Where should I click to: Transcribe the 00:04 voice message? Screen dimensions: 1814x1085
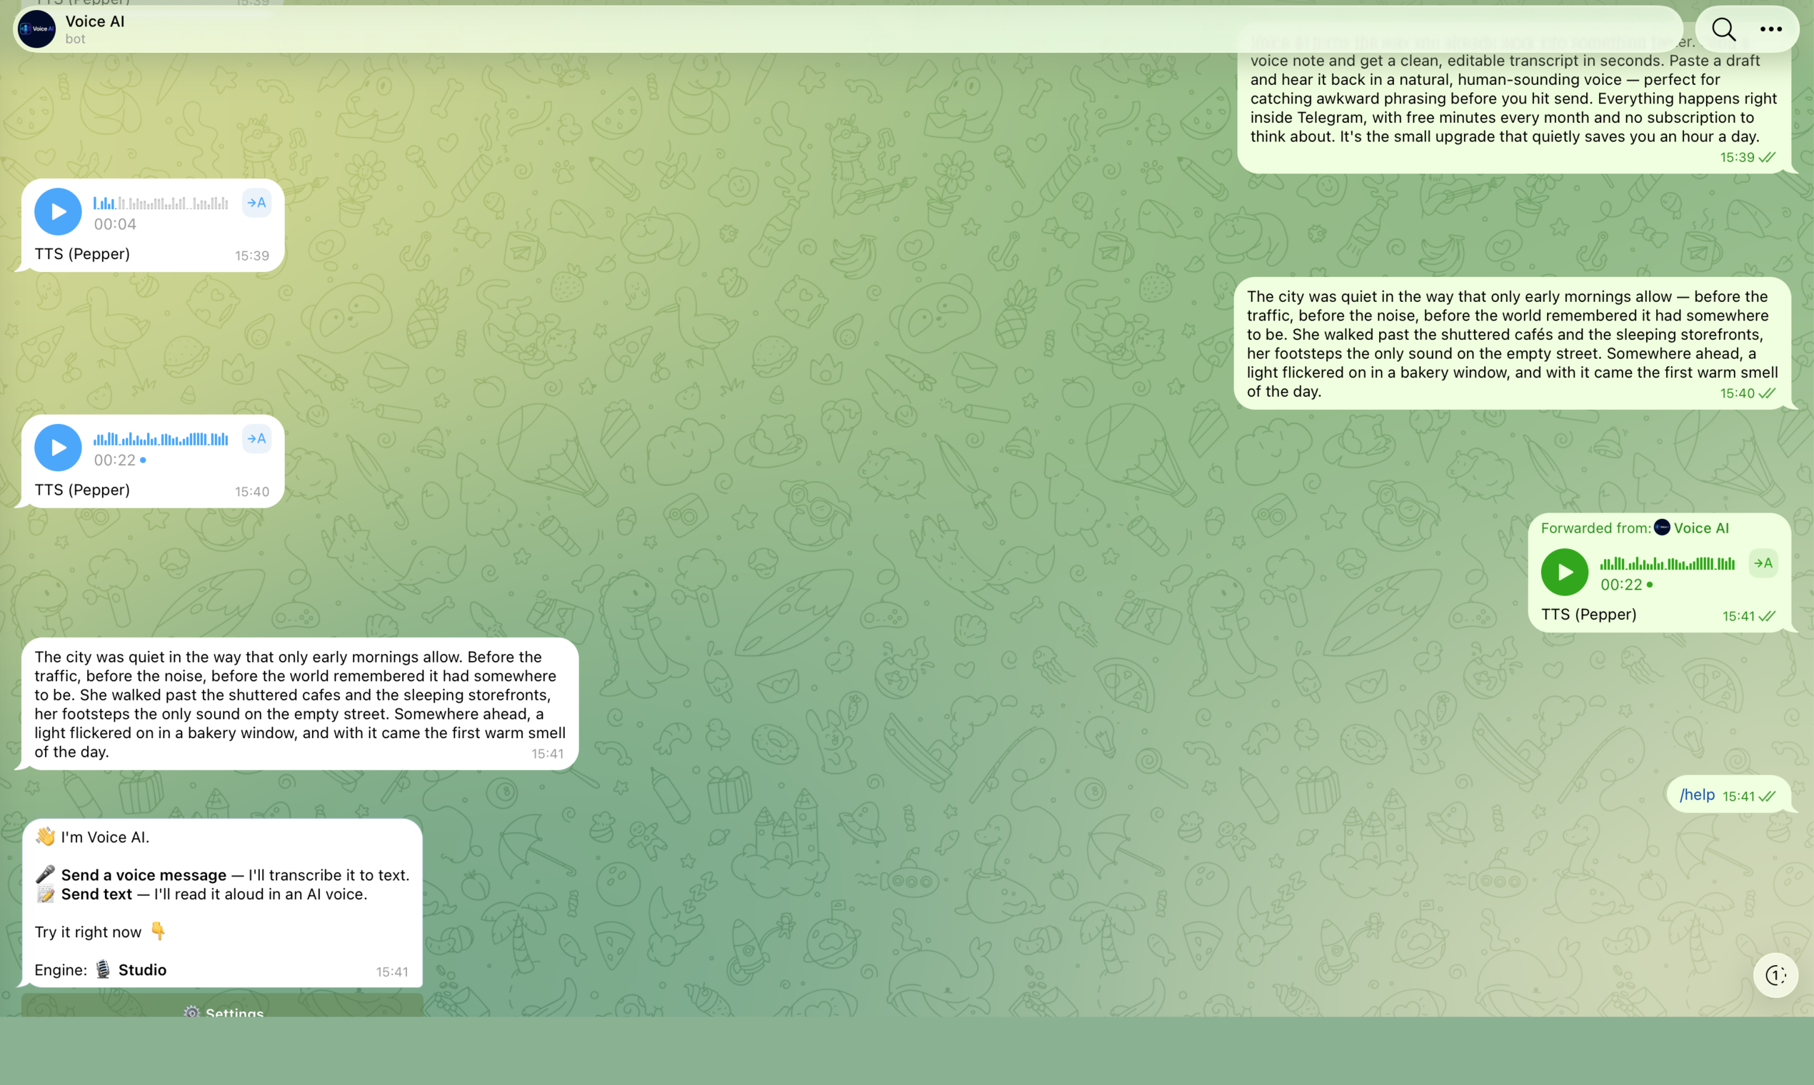pyautogui.click(x=256, y=203)
